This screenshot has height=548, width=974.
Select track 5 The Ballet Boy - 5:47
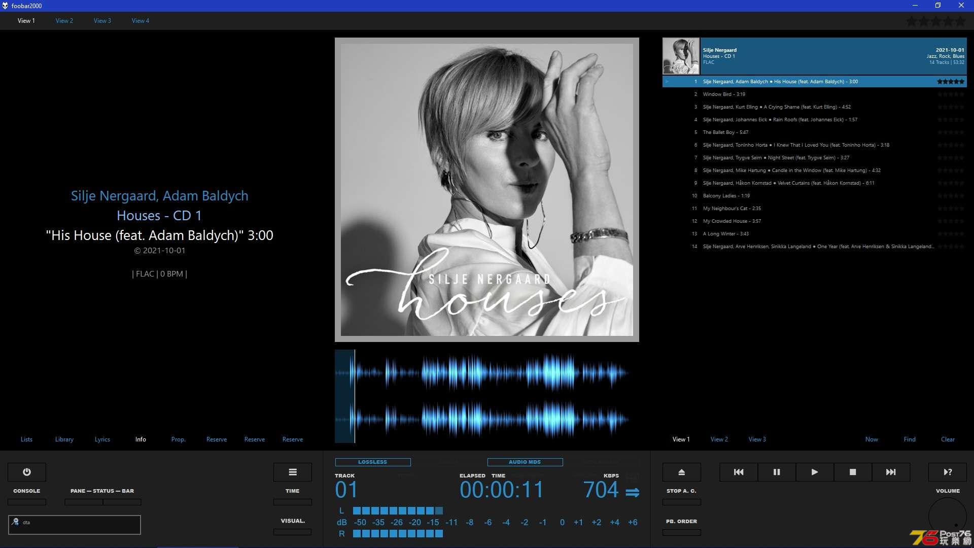pyautogui.click(x=815, y=132)
